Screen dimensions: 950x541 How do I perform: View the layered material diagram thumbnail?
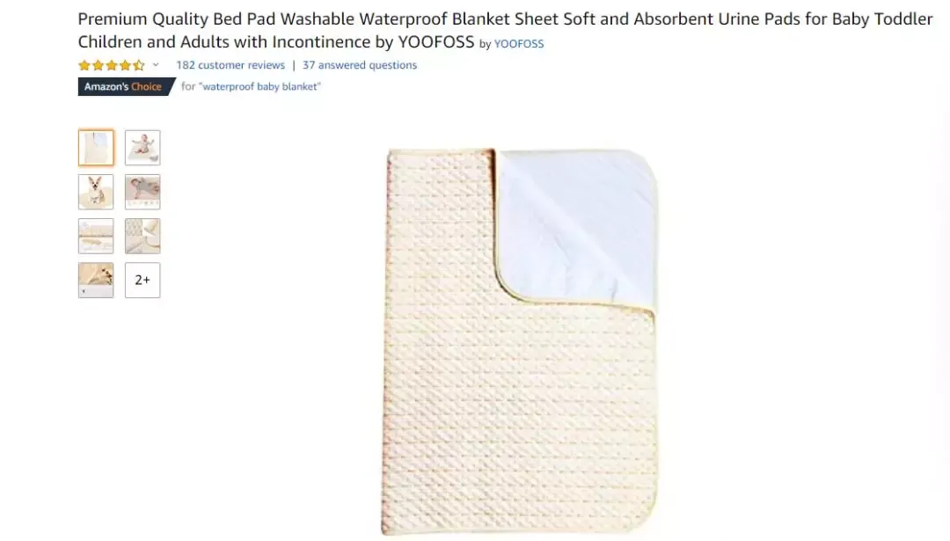pos(96,236)
